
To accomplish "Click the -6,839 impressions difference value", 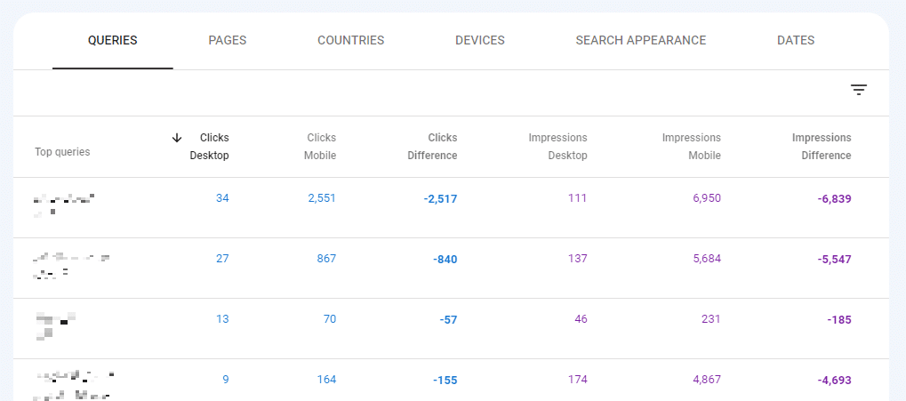I will 834,199.
